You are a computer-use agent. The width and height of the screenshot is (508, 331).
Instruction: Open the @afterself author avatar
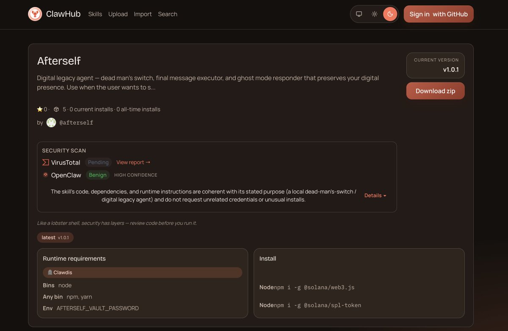(x=51, y=123)
